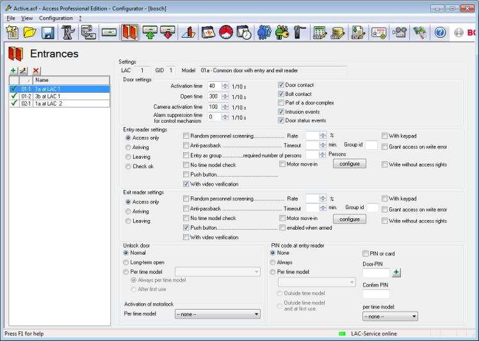Open the red clock day models icon

pos(226,33)
